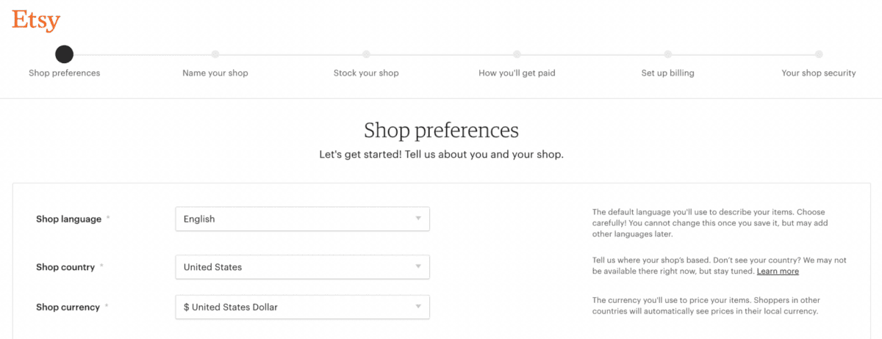
Task: Click the Set up billing step dot
Action: click(667, 54)
